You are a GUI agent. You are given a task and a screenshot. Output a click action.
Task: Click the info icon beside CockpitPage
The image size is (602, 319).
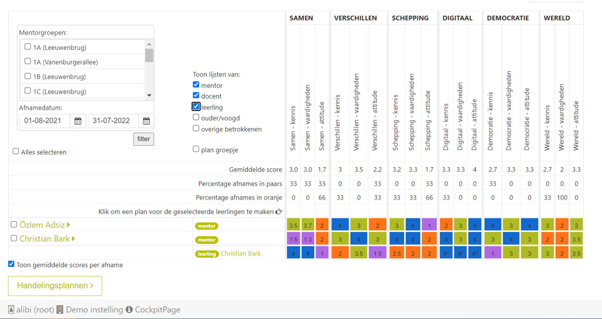point(129,310)
